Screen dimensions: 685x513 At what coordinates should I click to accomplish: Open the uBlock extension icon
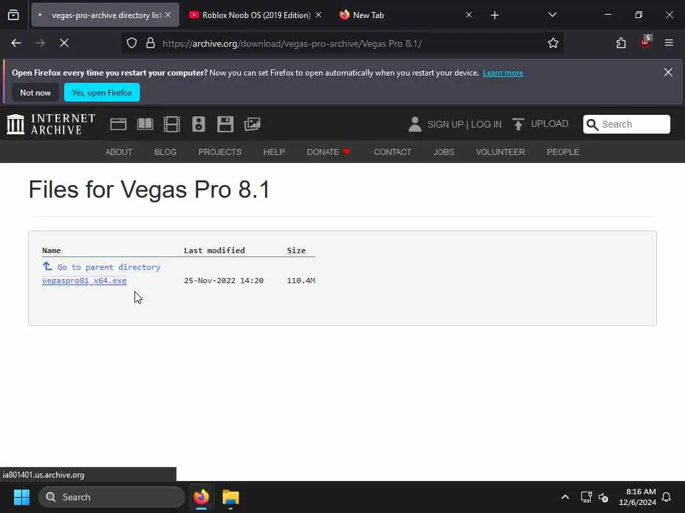click(x=646, y=43)
